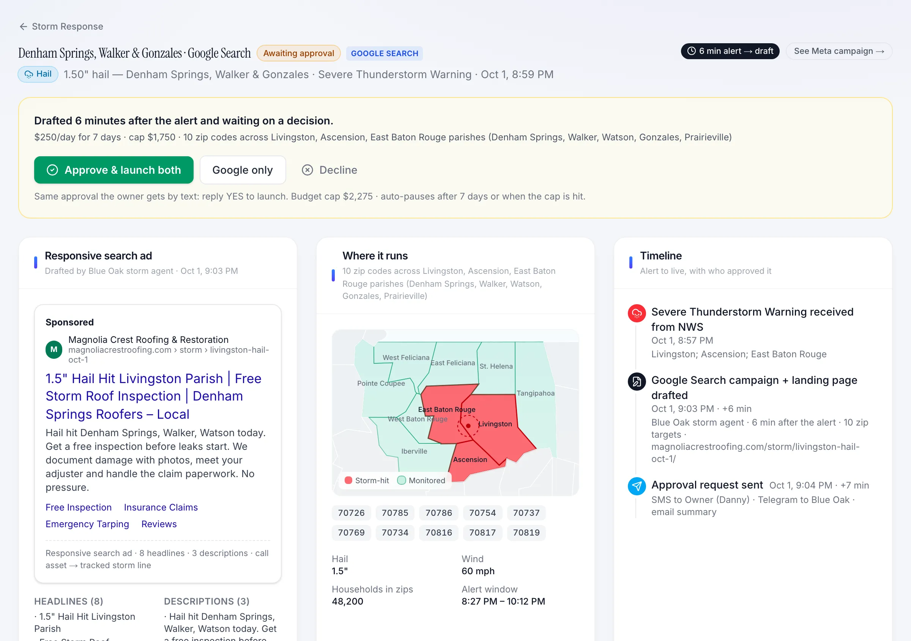Decline the drafted campaign
The width and height of the screenshot is (911, 641).
329,170
